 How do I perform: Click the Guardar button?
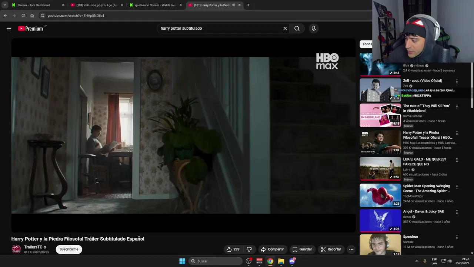[x=302, y=249]
